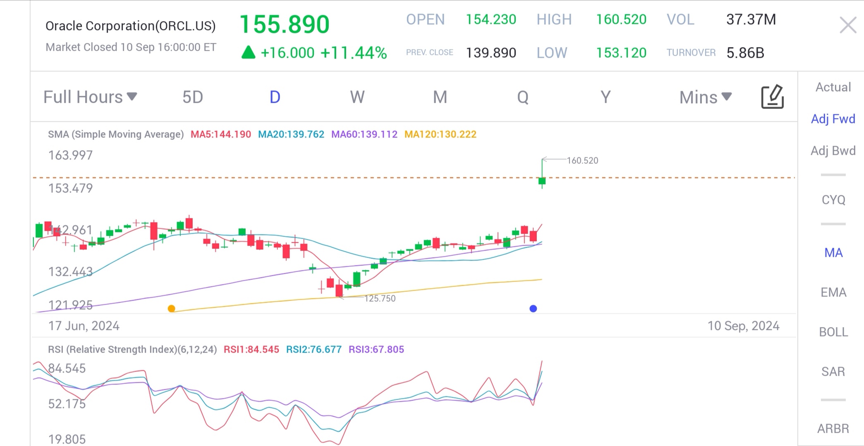Open the chart drawing edit tool
The height and width of the screenshot is (446, 864).
point(772,97)
